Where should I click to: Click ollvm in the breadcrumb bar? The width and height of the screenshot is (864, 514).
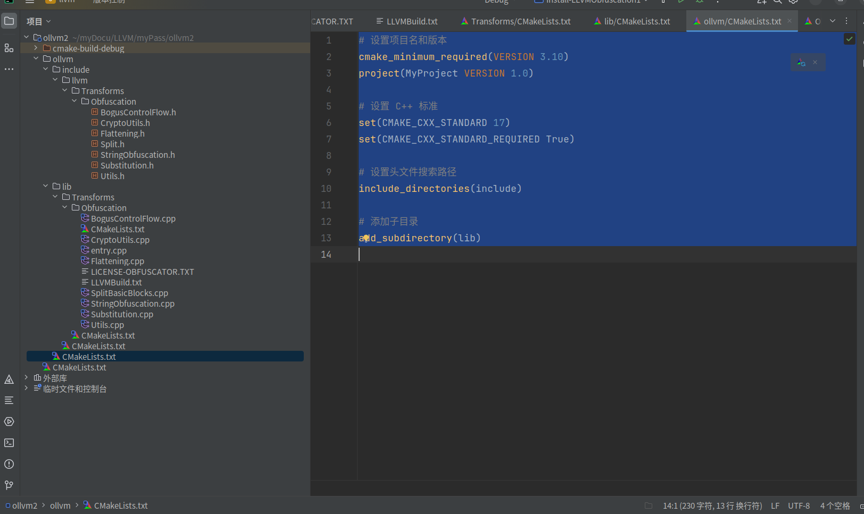(60, 505)
